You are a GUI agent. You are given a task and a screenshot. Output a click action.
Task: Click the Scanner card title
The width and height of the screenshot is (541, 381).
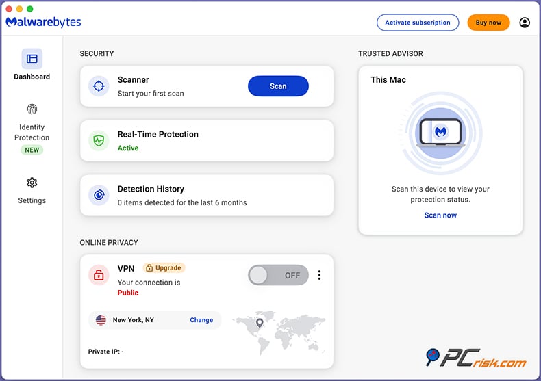point(133,80)
